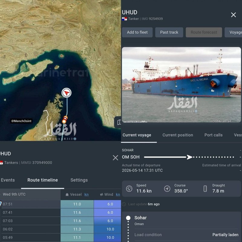The image size is (242, 242).
Task: Select the Route timeline tab
Action: tap(43, 180)
